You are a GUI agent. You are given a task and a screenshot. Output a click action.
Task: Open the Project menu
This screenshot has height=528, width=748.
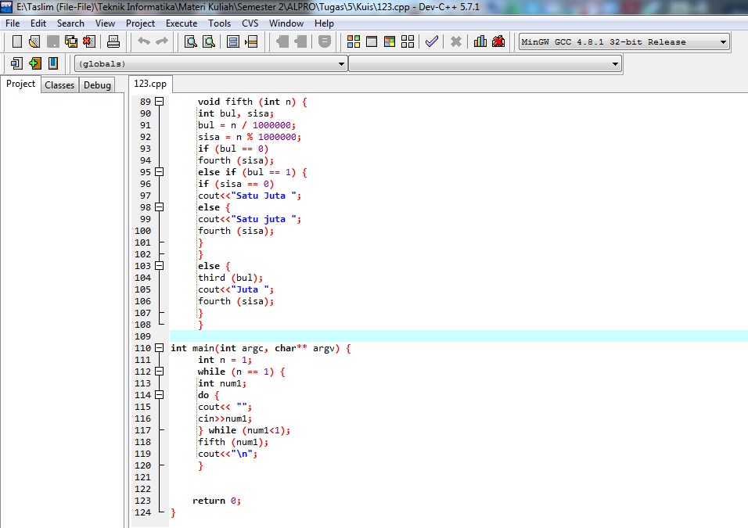[140, 23]
